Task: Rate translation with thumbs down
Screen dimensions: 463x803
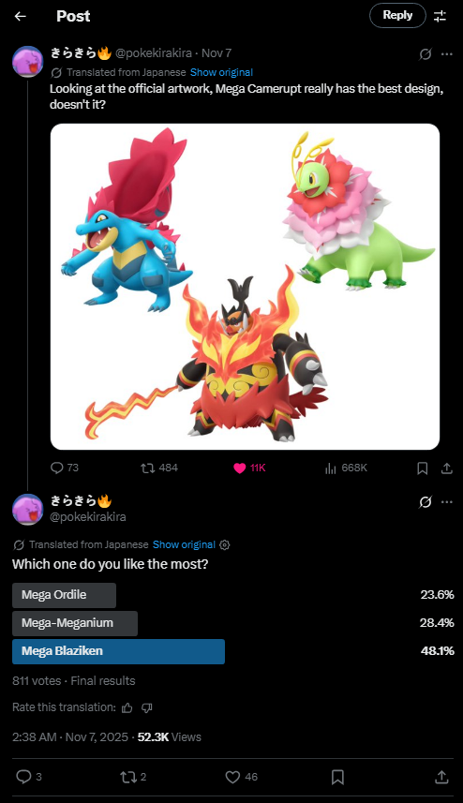Action: (x=147, y=707)
